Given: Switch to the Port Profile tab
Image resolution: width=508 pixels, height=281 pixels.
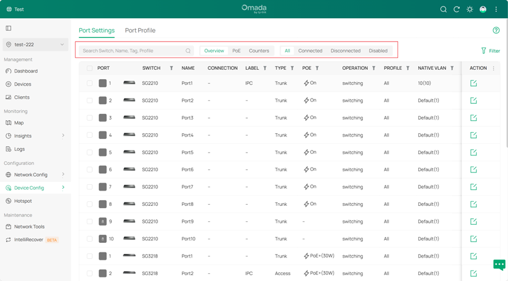Looking at the screenshot, I should pos(140,31).
